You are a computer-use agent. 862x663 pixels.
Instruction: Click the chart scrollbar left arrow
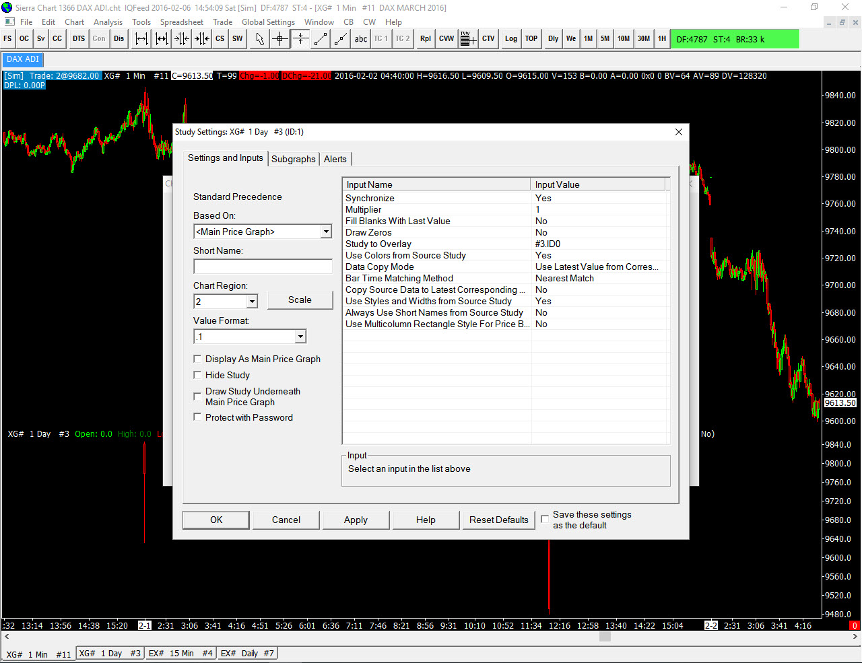click(7, 636)
